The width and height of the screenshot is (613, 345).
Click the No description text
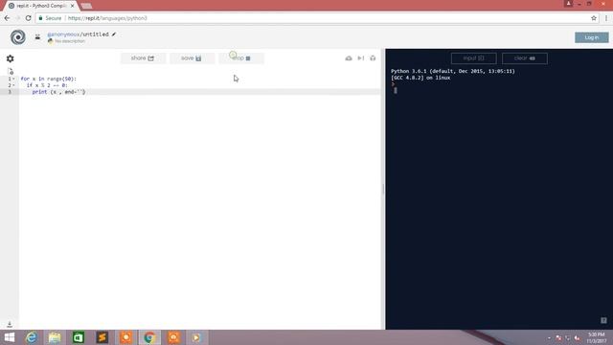70,41
